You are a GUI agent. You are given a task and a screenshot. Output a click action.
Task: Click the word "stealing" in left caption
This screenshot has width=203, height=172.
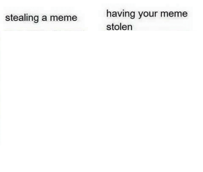click(22, 18)
